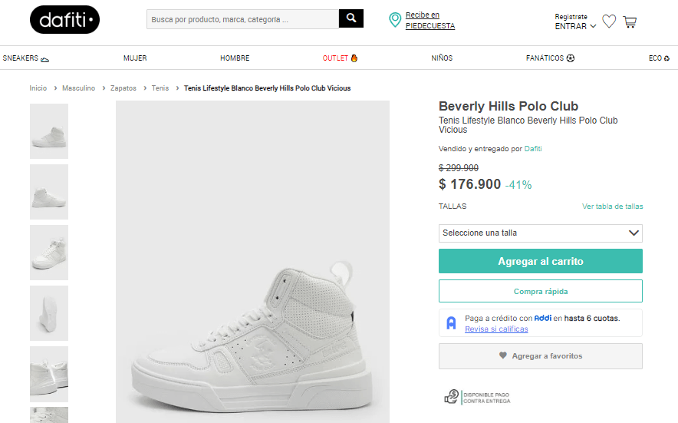The height and width of the screenshot is (423, 678).
Task: Select the shoe sole thumbnail
Action: point(49,313)
